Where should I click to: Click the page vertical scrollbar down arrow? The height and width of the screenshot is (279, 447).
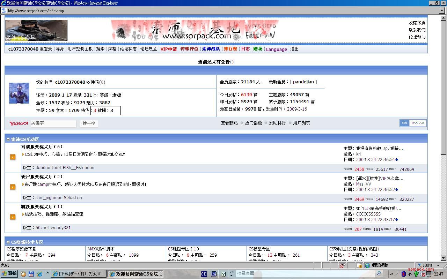pos(444,258)
